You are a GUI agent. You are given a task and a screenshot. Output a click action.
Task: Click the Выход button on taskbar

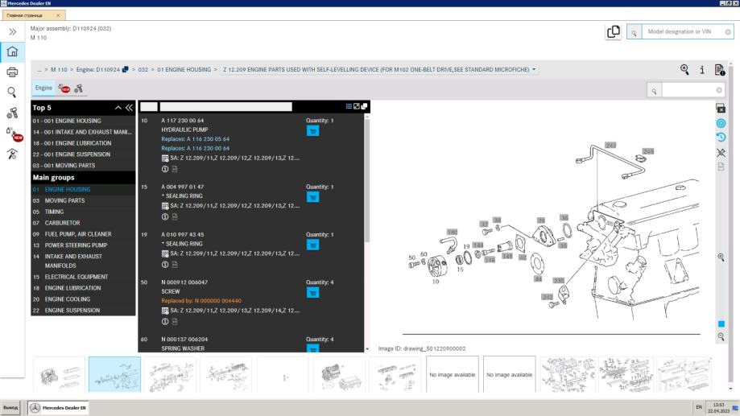pos(10,407)
